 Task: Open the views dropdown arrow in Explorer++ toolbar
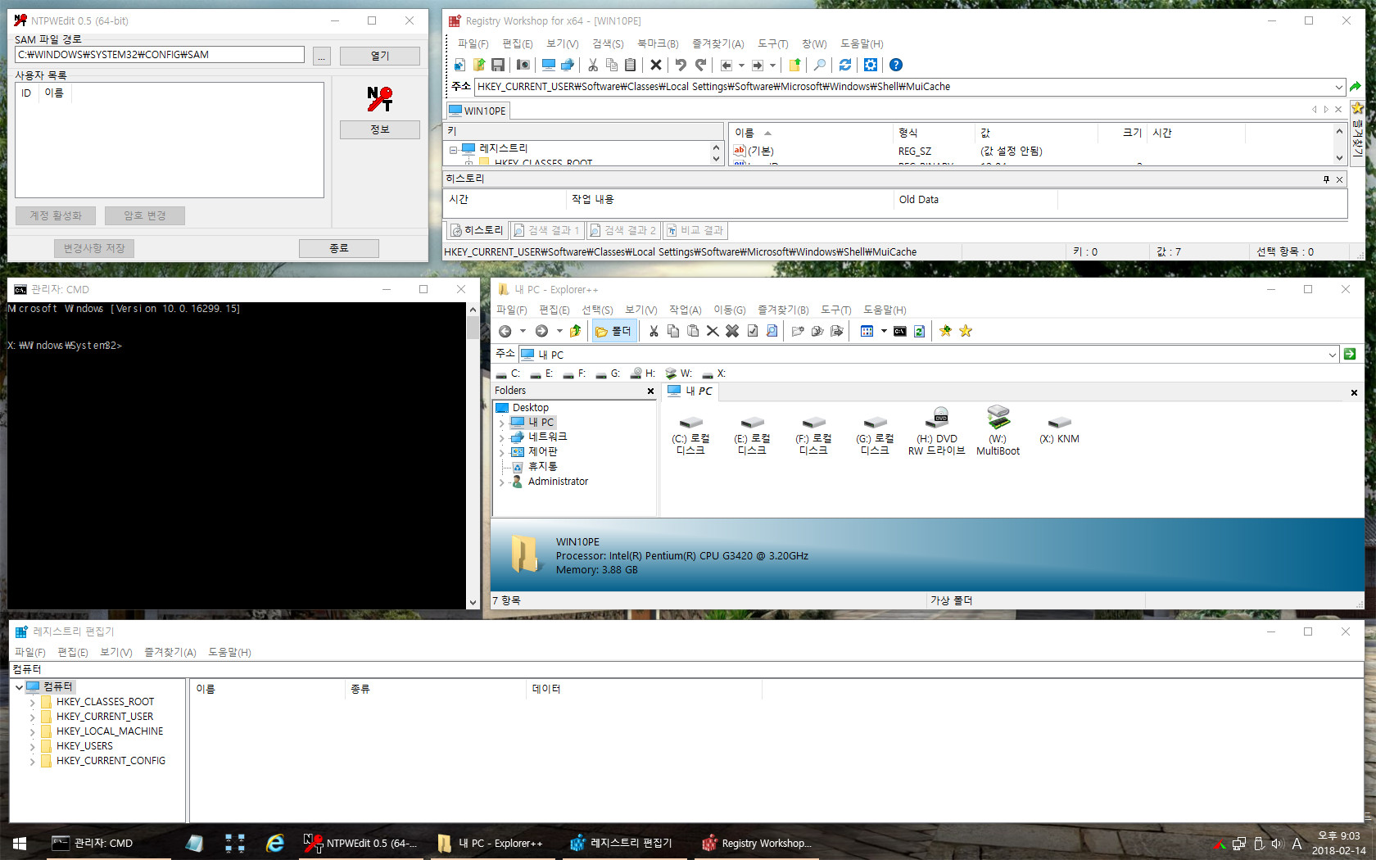coord(884,331)
